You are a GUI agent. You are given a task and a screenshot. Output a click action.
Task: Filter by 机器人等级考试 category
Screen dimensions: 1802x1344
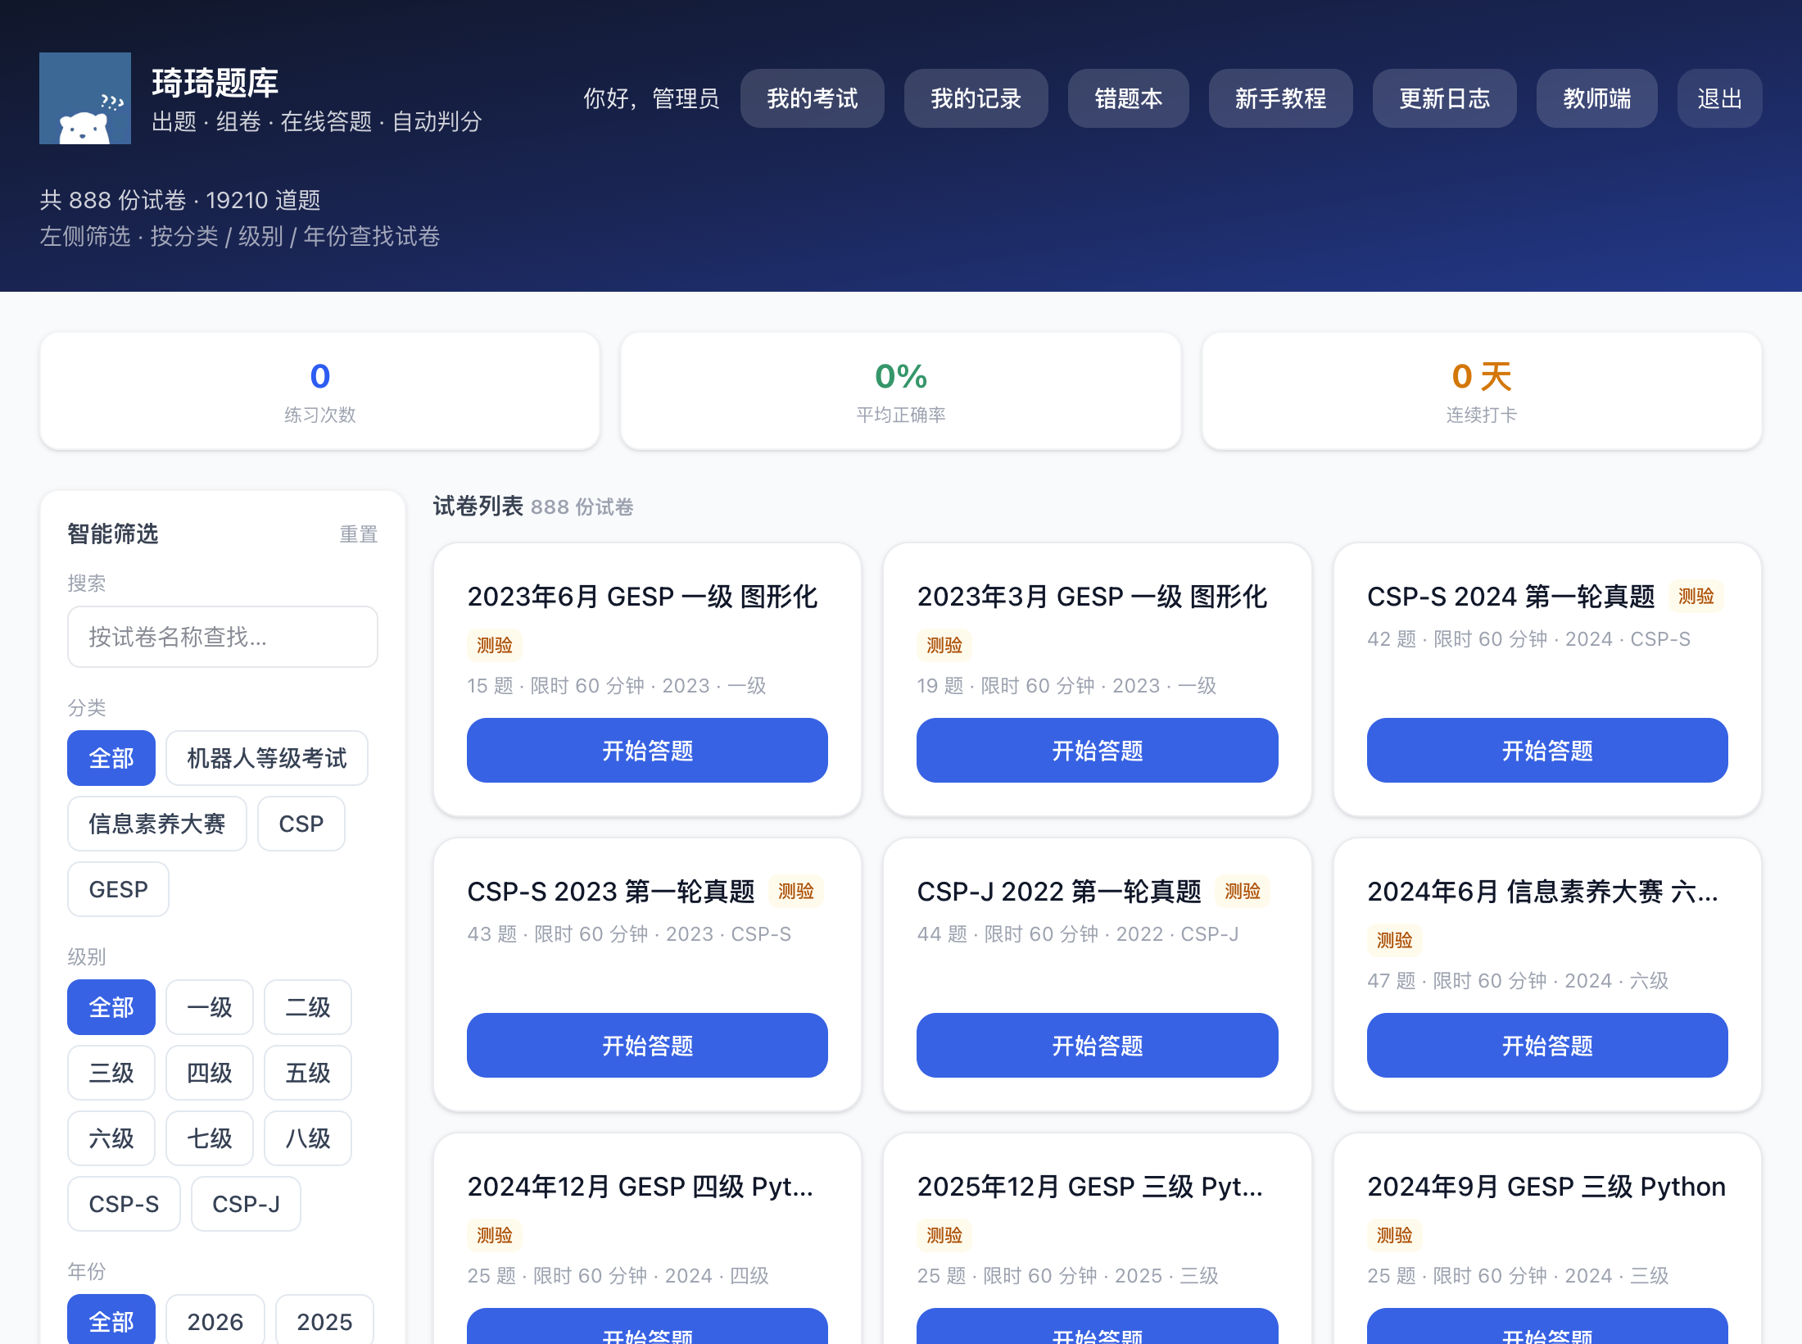(267, 758)
